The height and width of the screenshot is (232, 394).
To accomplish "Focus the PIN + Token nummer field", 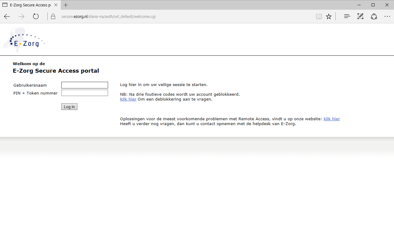I will tap(85, 93).
